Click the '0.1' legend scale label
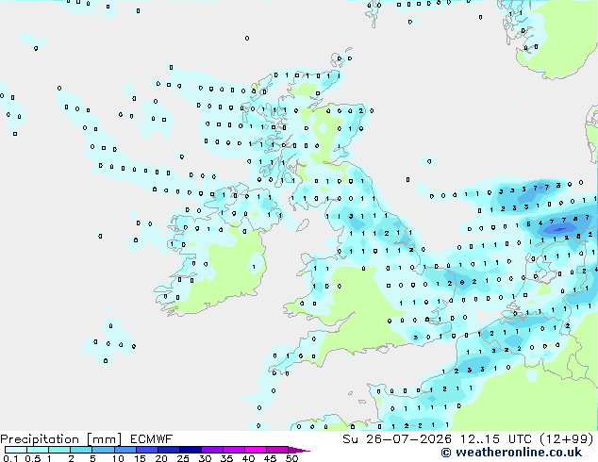Screen dimensions: 598x462 point(10,458)
